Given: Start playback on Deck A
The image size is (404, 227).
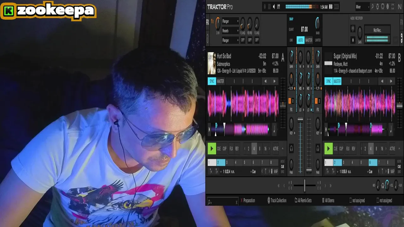Looking at the screenshot, I should 211,148.
